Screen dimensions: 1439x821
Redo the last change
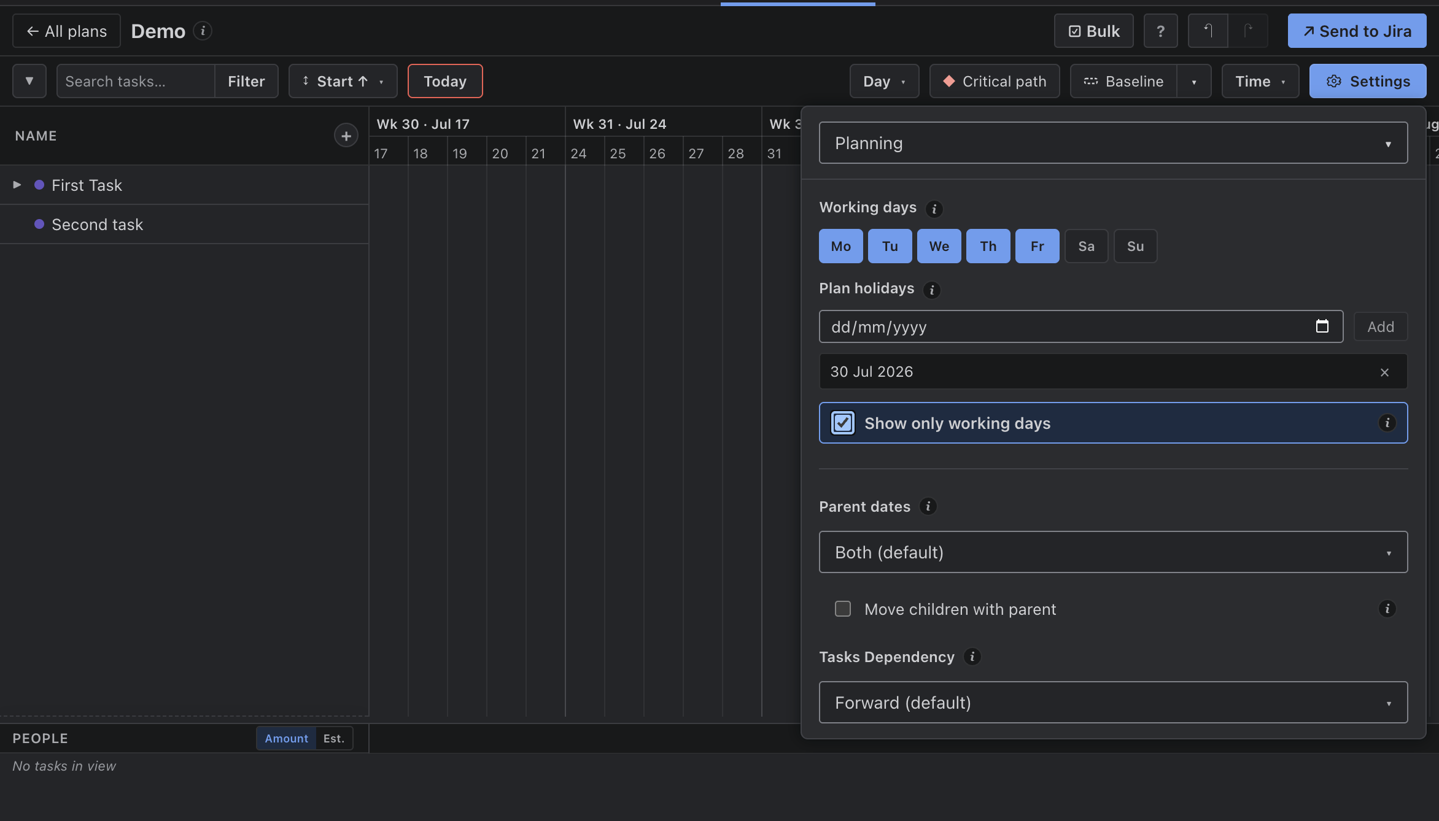click(x=1247, y=31)
